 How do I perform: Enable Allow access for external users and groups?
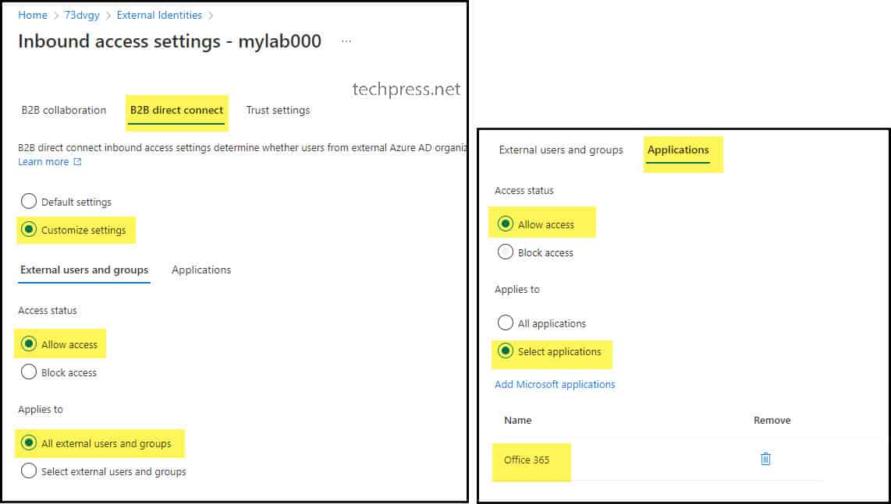point(29,344)
